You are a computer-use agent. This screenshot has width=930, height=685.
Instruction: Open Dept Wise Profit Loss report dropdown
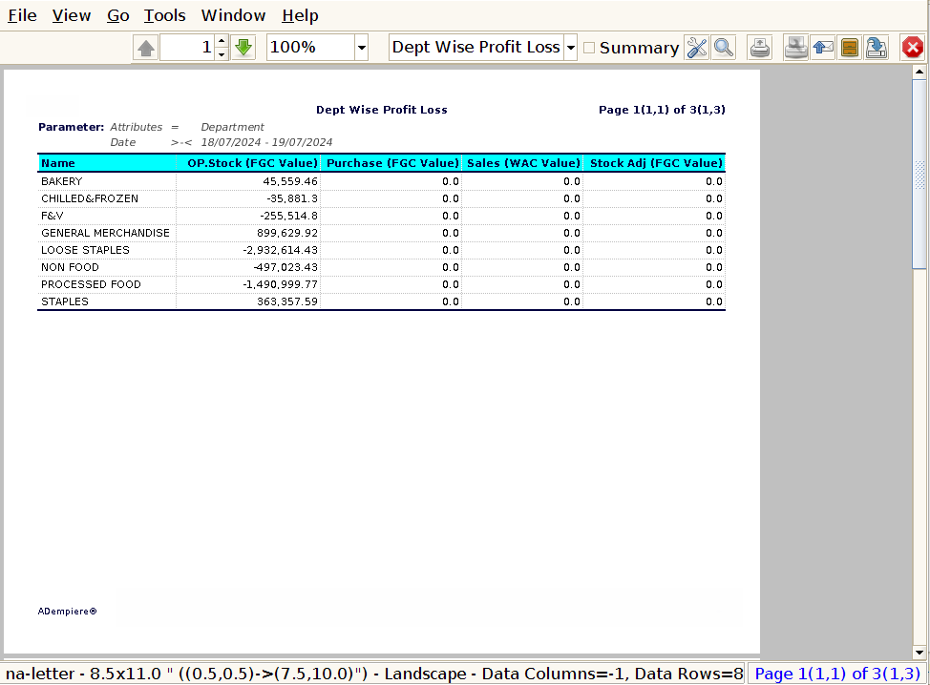point(571,48)
